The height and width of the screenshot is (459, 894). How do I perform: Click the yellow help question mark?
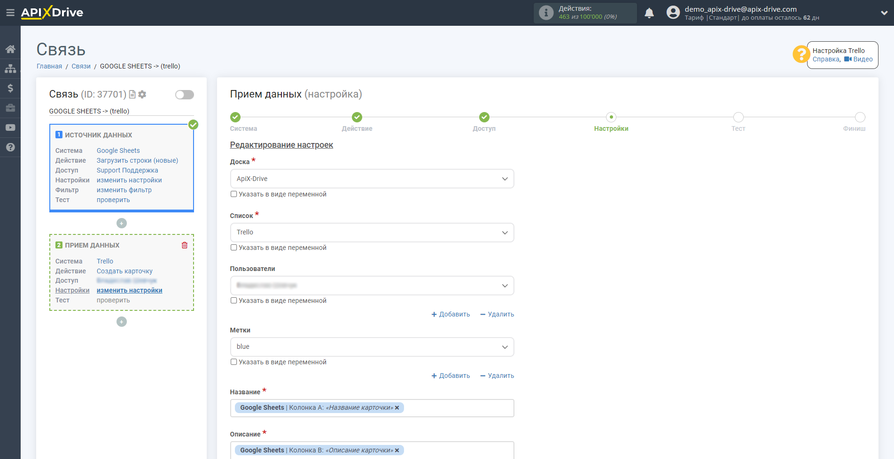[x=801, y=54]
